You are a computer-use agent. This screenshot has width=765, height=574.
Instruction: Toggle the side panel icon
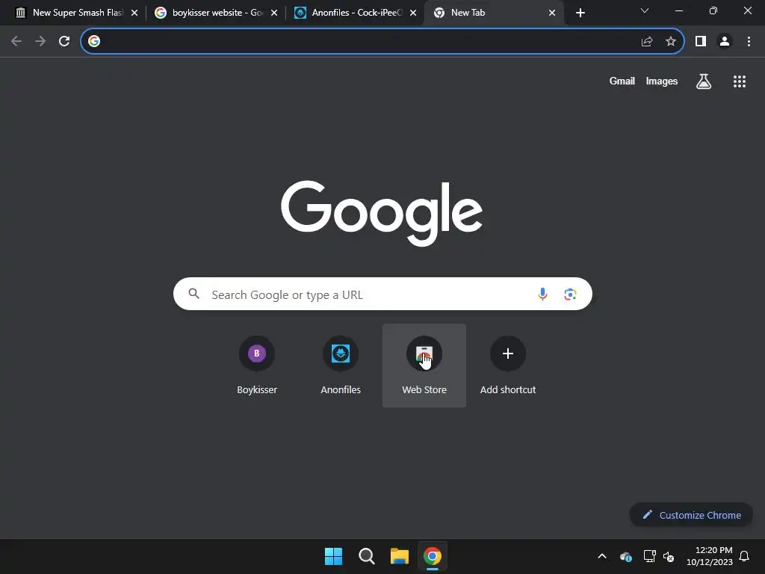tap(701, 42)
